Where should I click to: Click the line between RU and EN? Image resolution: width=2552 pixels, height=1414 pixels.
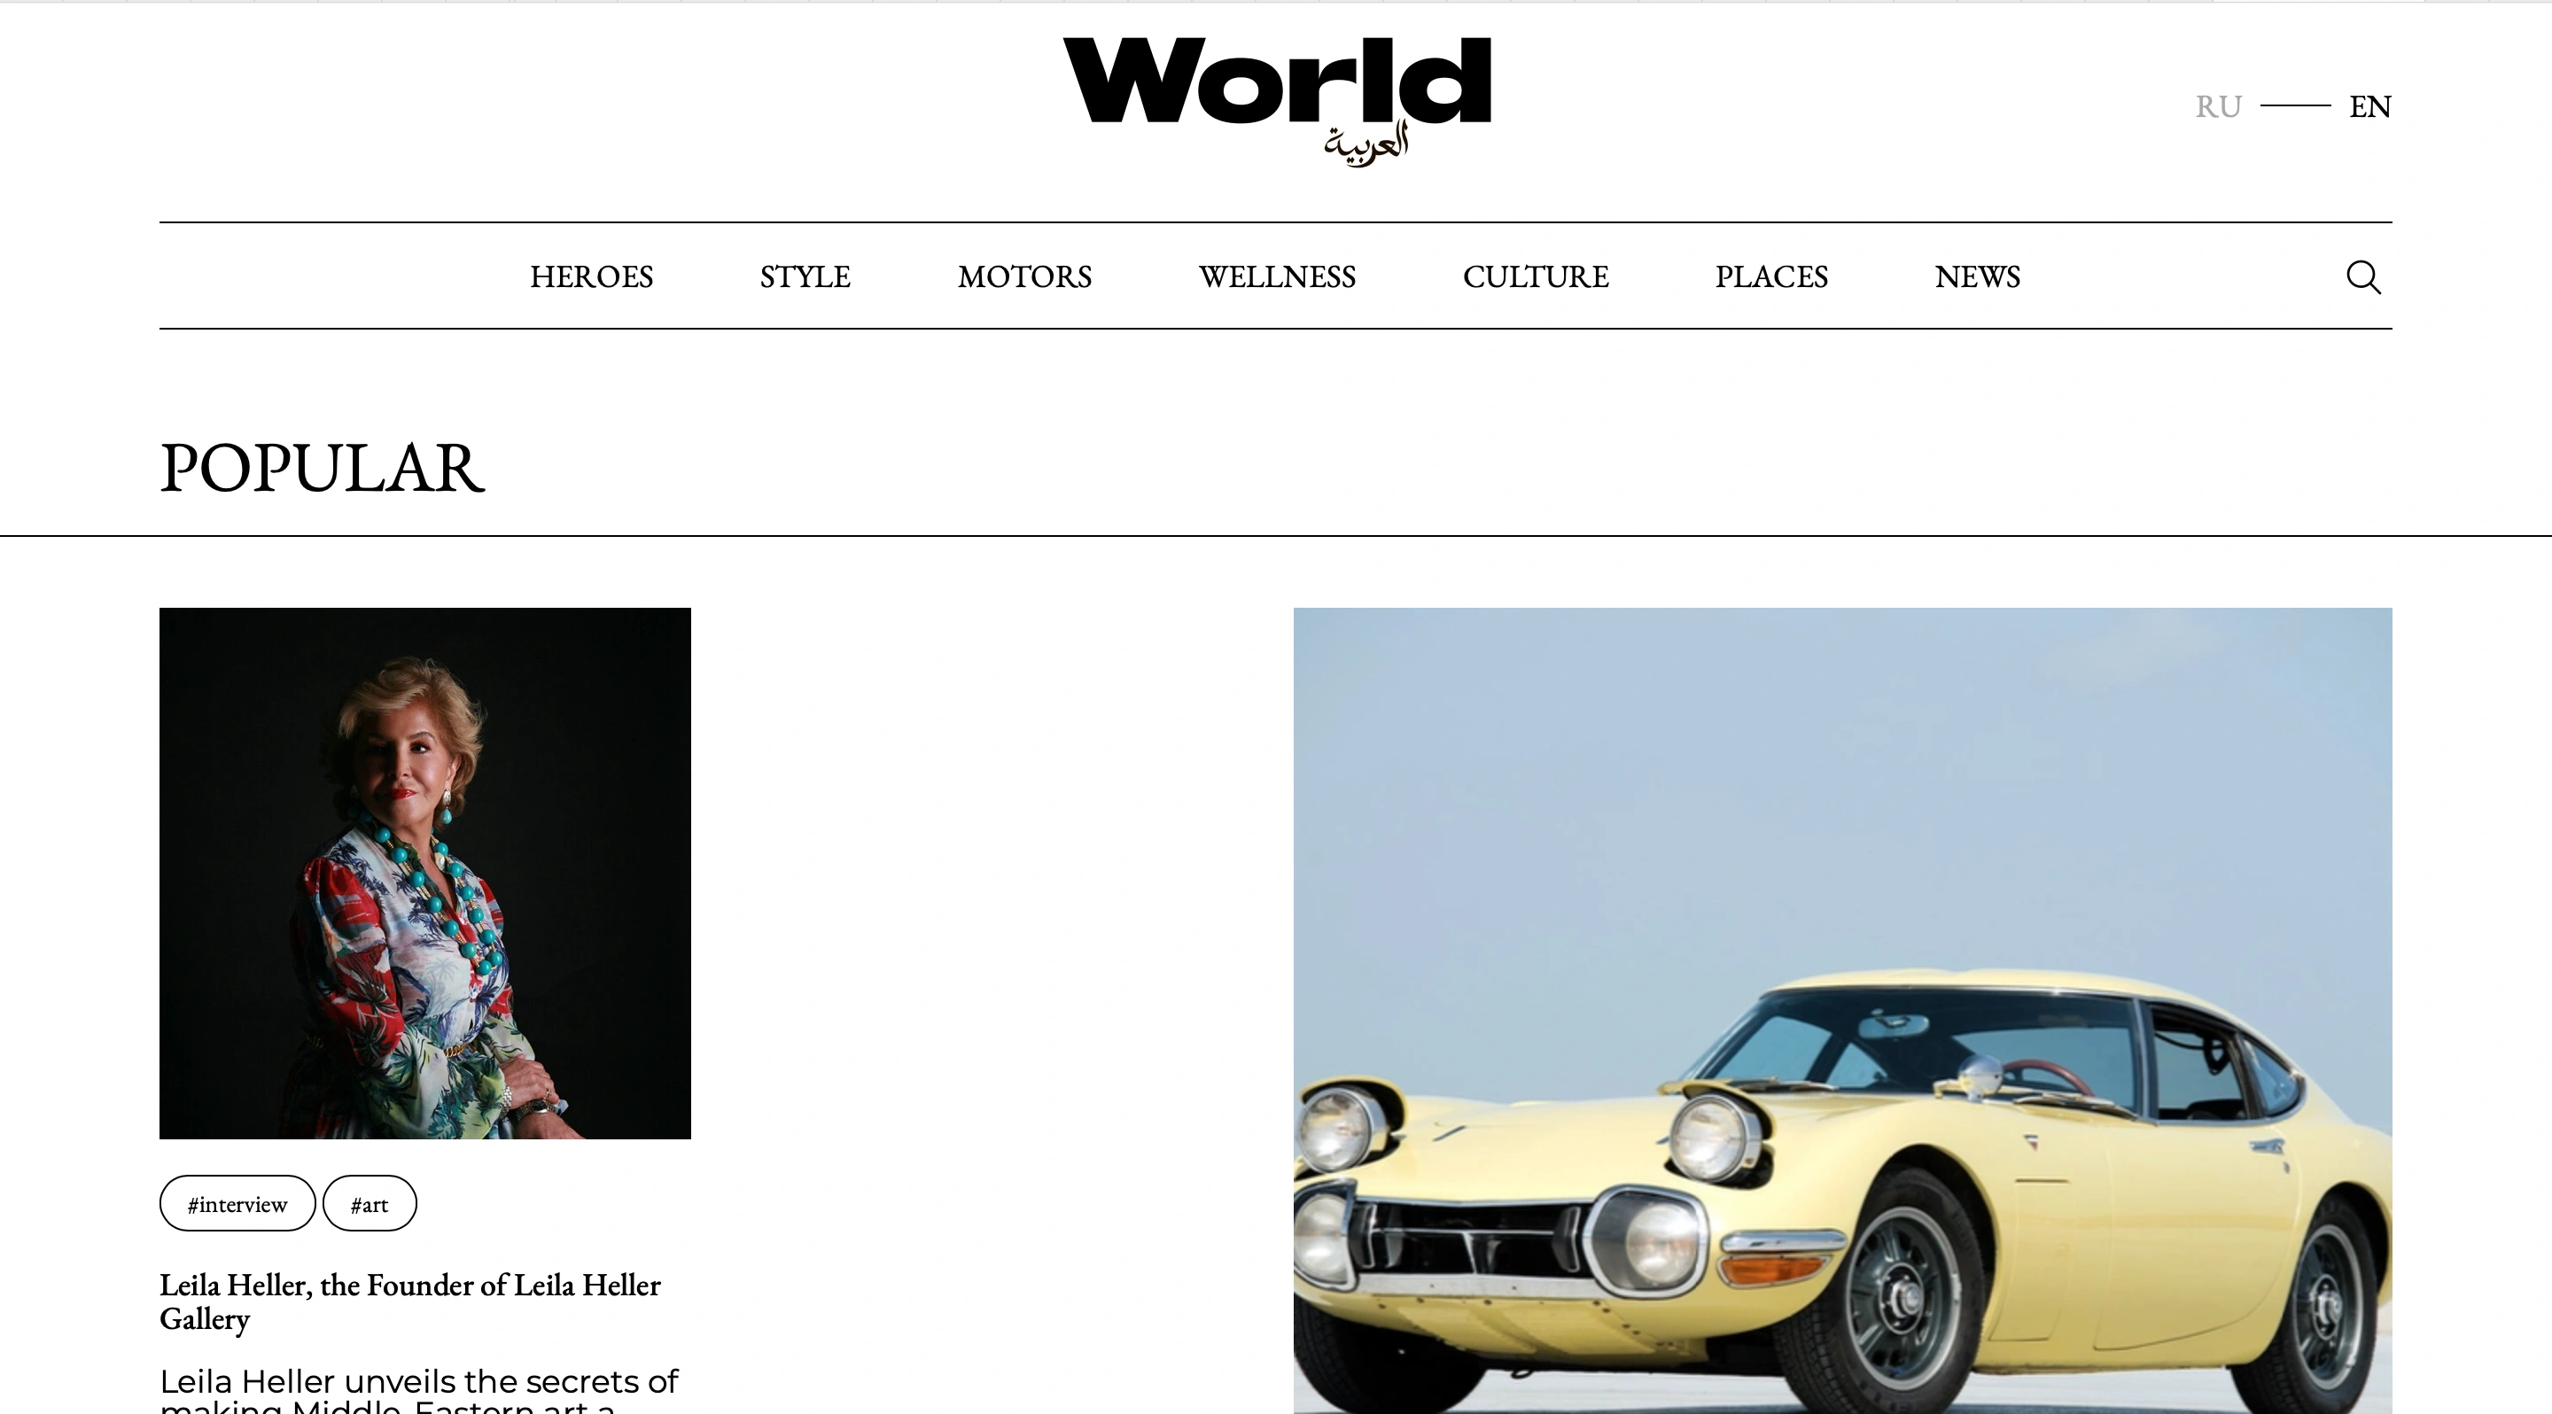click(x=2295, y=105)
